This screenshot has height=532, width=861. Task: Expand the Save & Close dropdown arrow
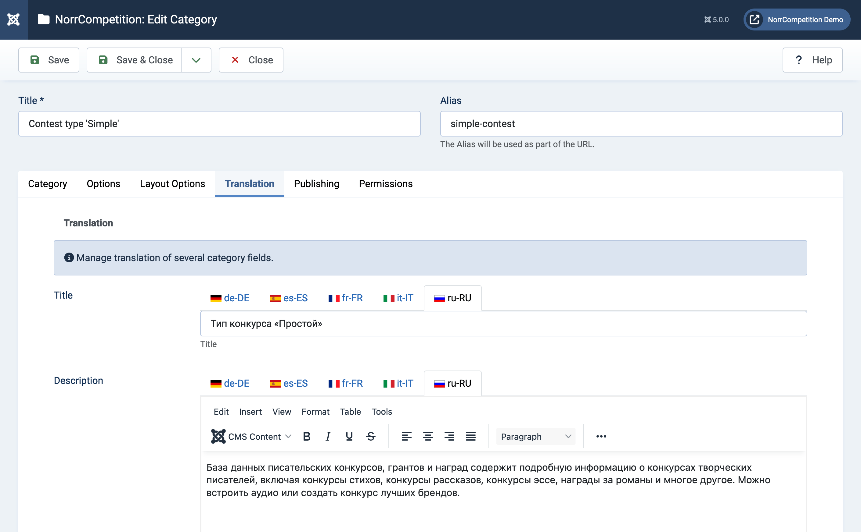point(196,60)
